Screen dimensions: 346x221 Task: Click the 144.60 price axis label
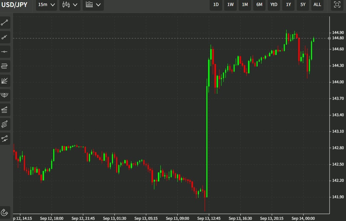[338, 49]
